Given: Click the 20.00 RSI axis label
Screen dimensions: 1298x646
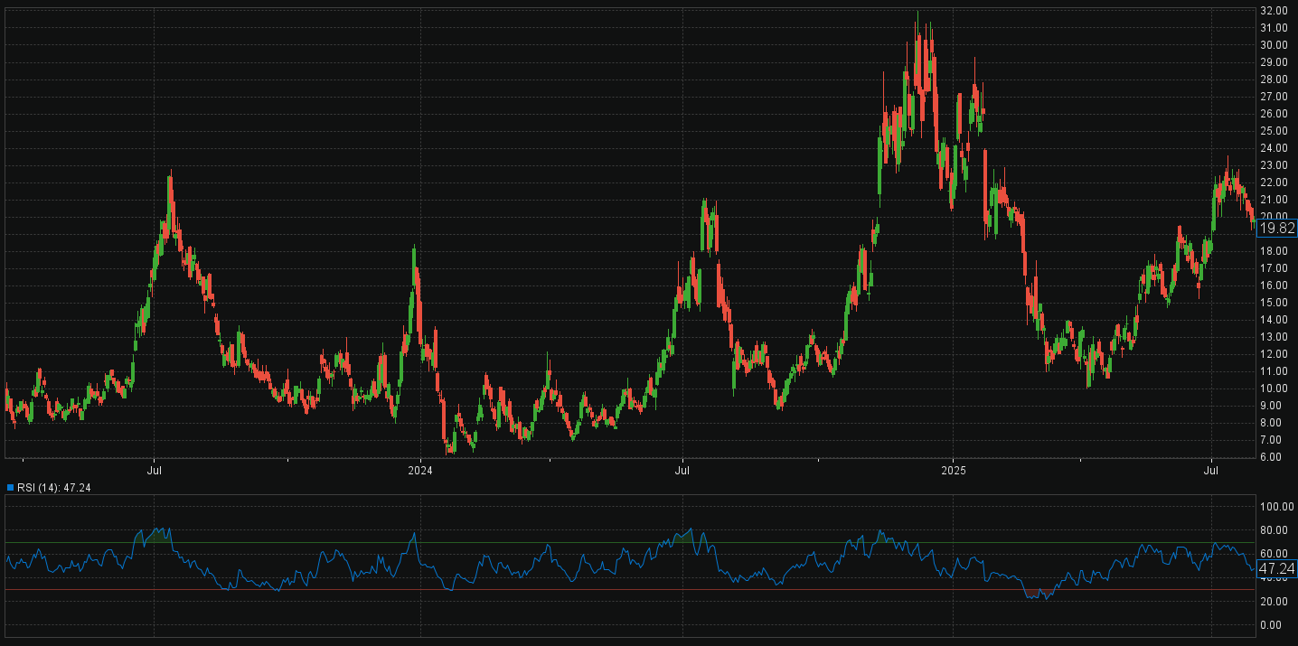Looking at the screenshot, I should coord(1274,602).
